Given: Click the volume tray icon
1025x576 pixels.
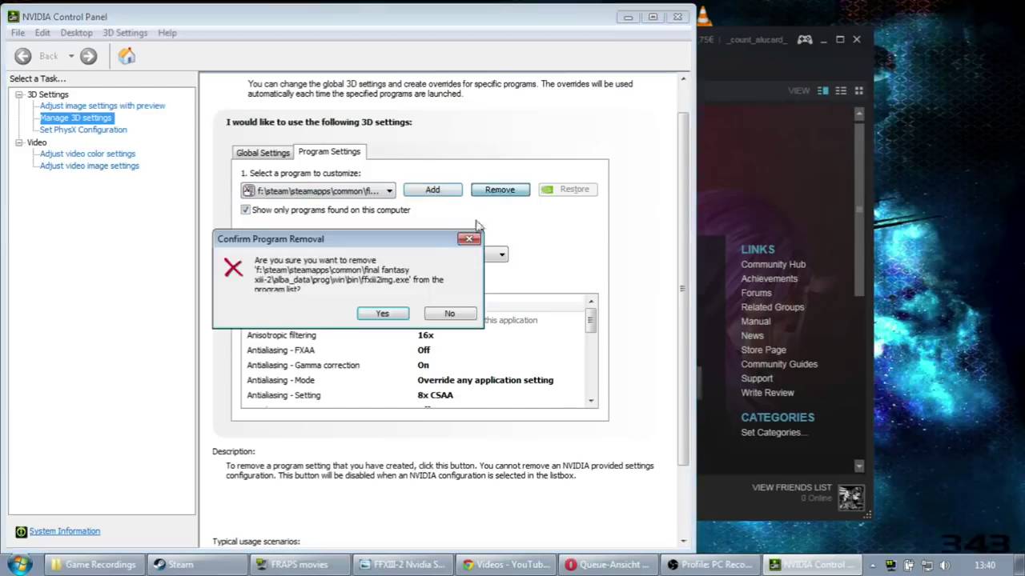Looking at the screenshot, I should point(943,565).
